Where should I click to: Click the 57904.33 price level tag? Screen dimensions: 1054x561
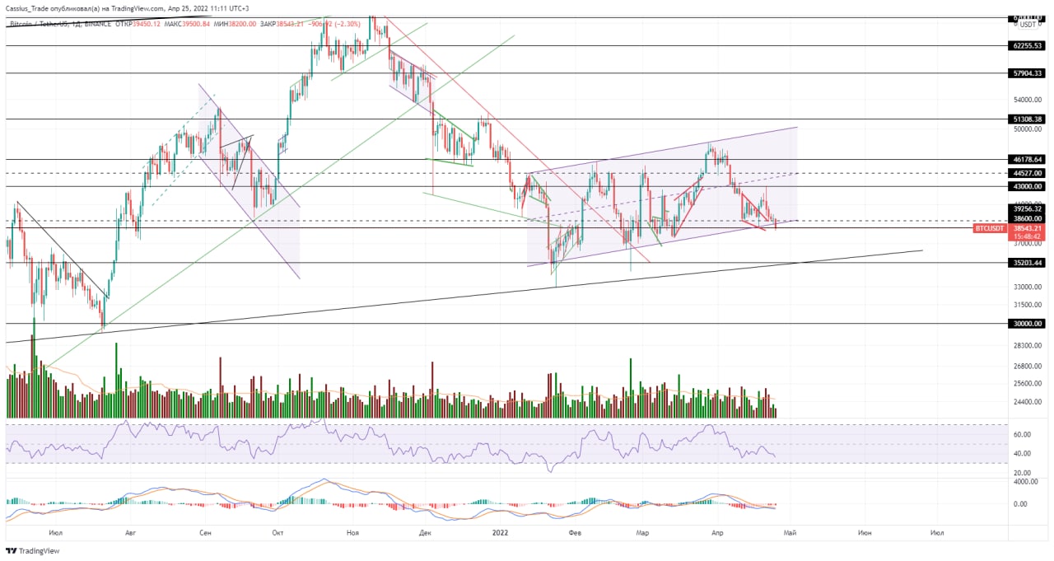[x=1028, y=73]
